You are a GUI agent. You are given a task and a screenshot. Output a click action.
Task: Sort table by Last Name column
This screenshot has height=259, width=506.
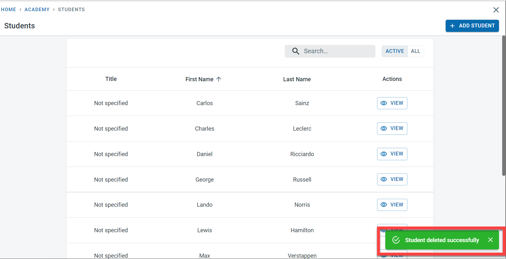297,79
